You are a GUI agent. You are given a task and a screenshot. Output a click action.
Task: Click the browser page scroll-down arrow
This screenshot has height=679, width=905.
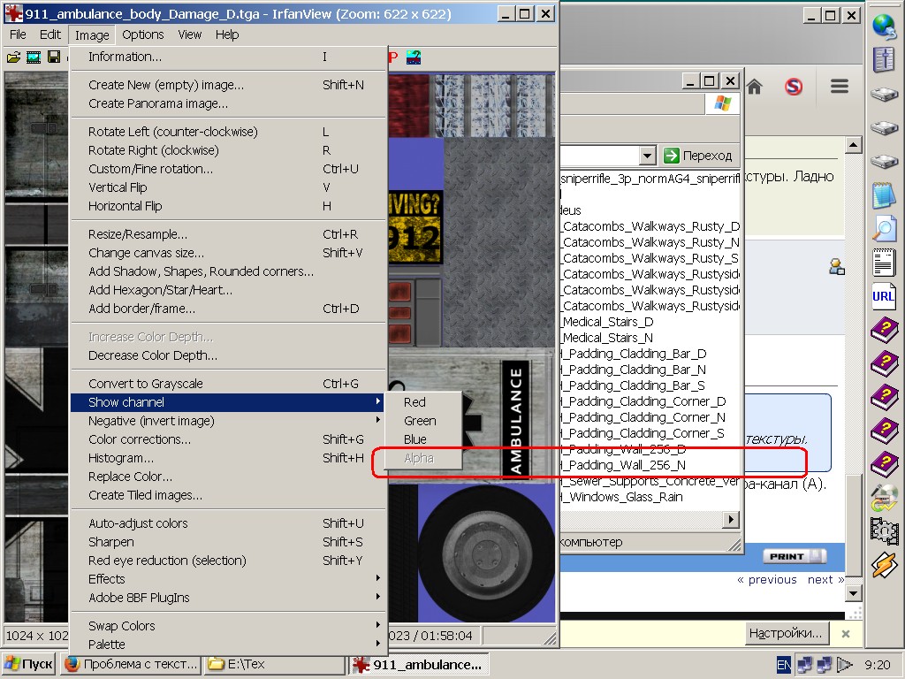tap(853, 593)
